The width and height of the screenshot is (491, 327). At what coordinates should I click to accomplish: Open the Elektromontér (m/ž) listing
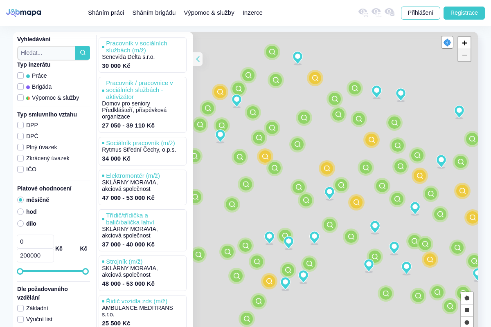tap(133, 176)
